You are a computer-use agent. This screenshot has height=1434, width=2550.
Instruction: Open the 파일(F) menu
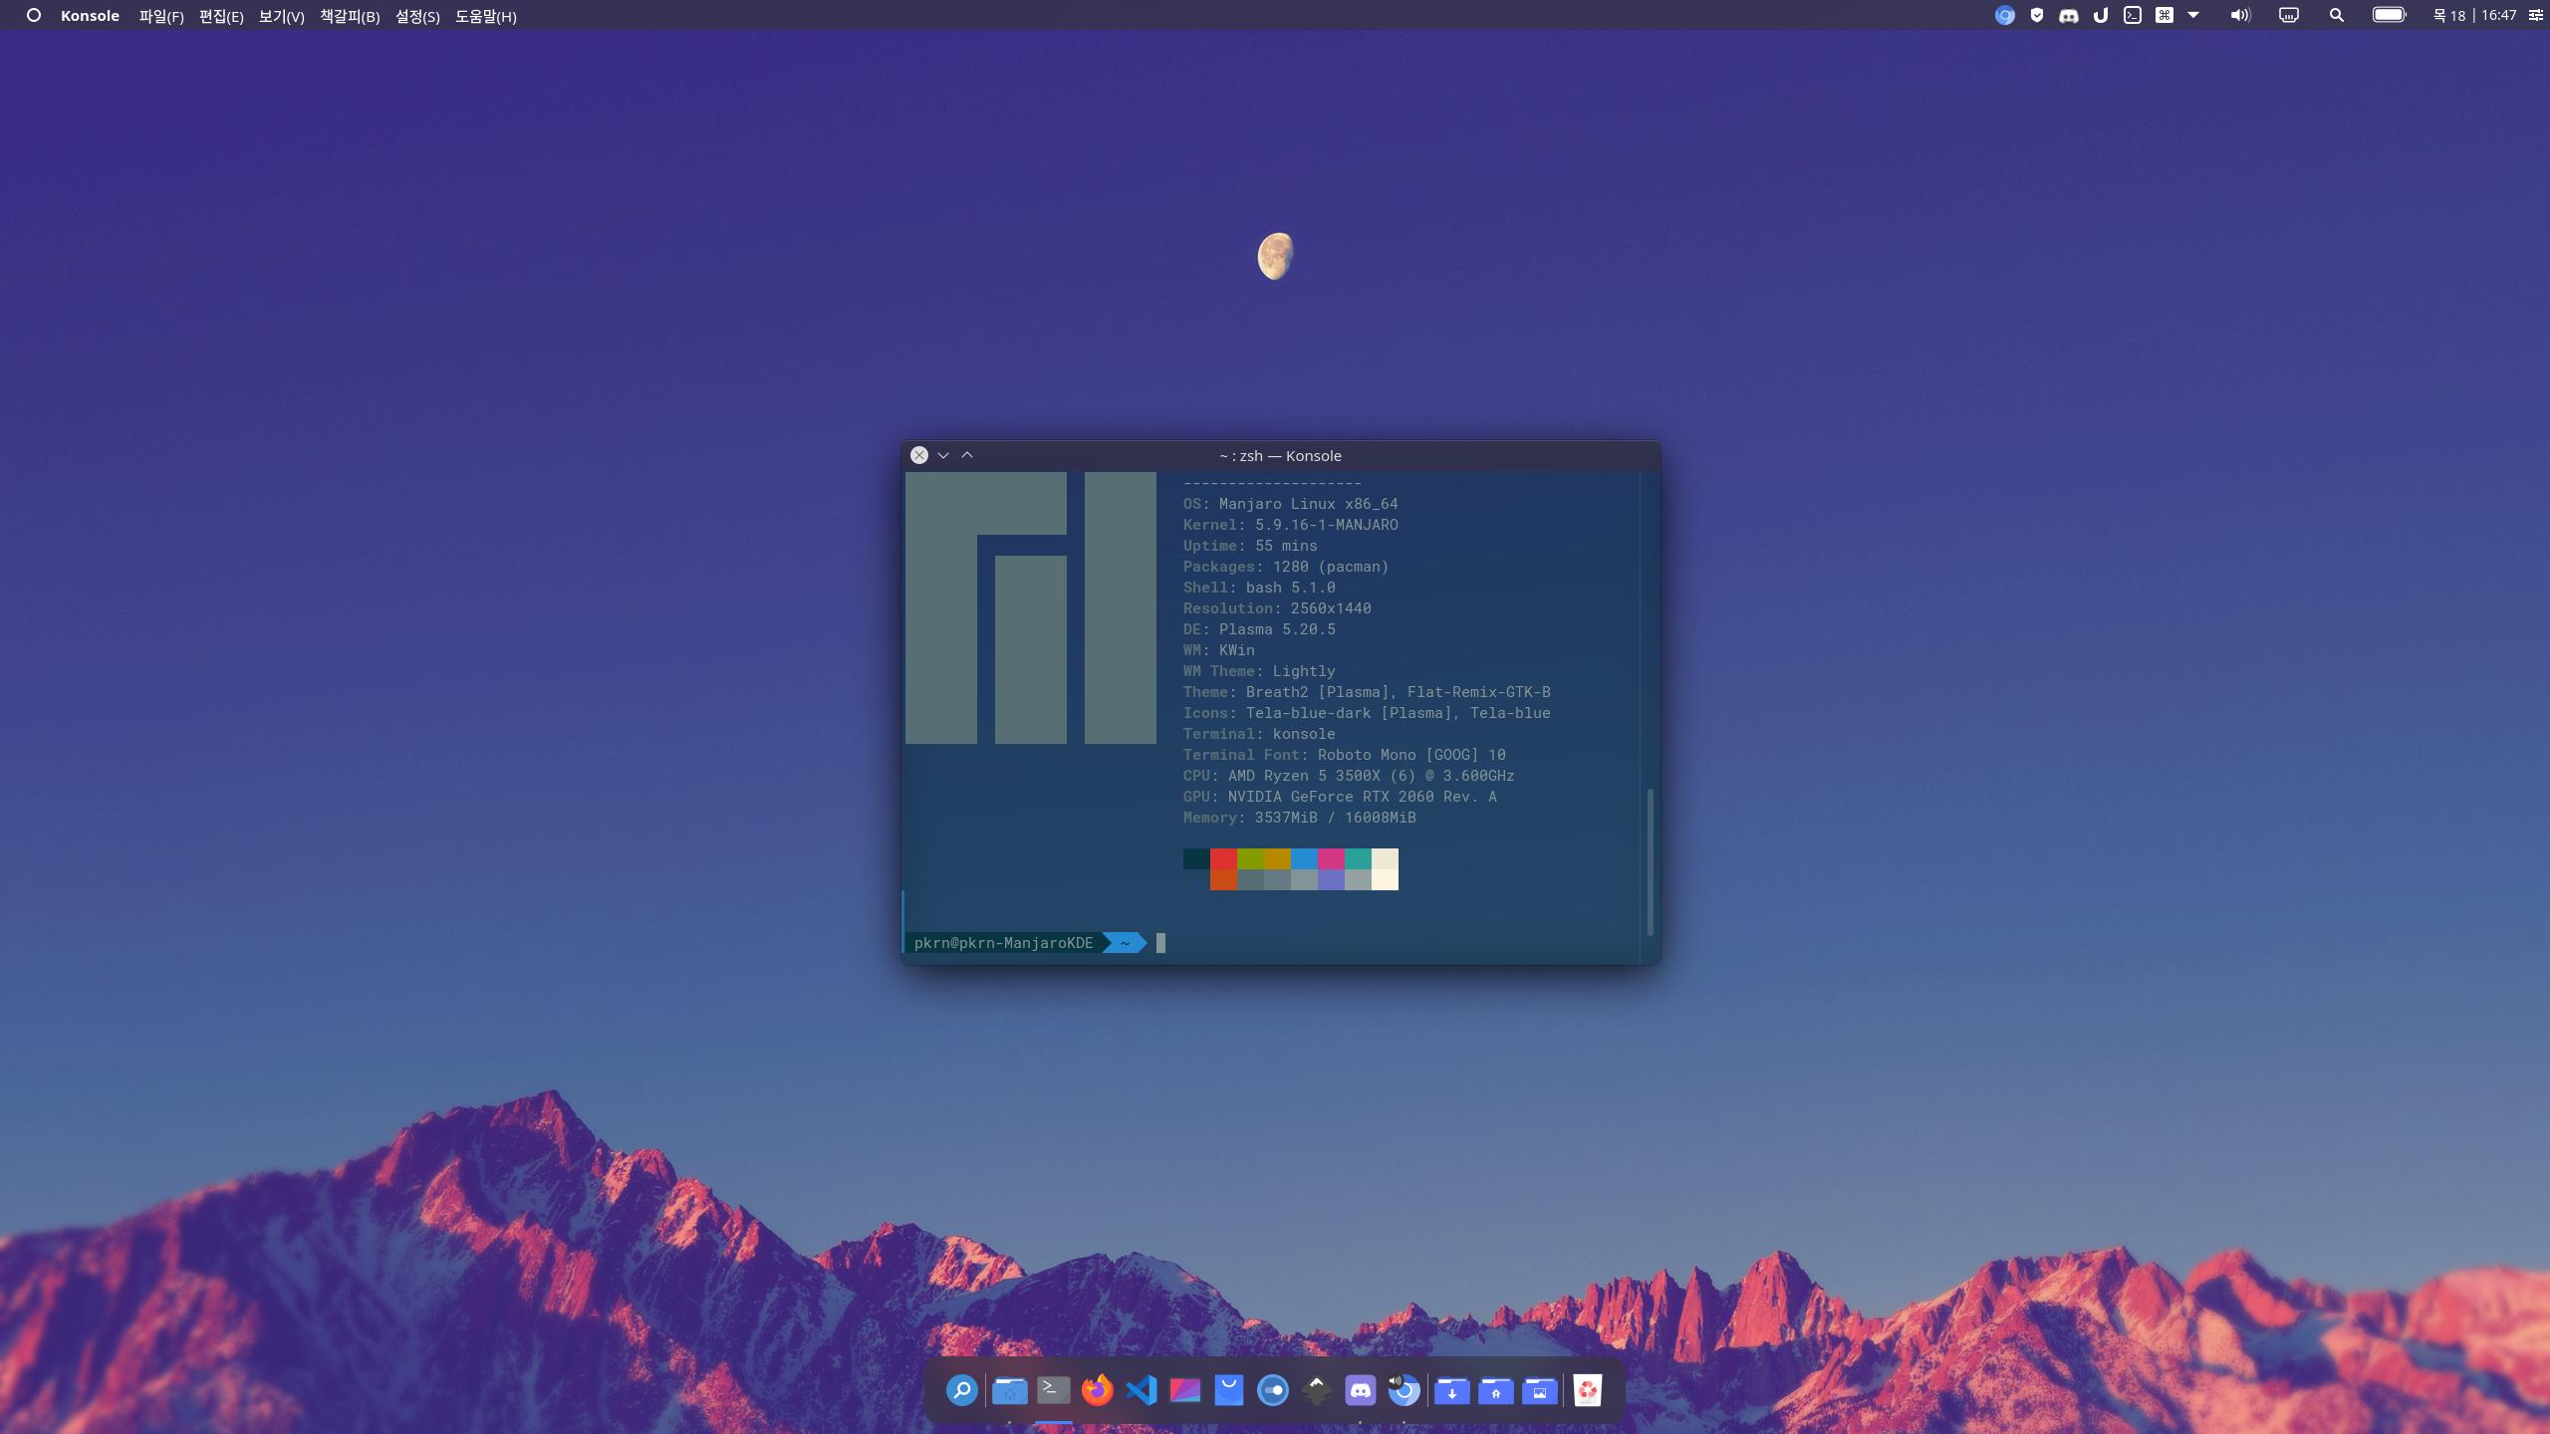tap(161, 16)
